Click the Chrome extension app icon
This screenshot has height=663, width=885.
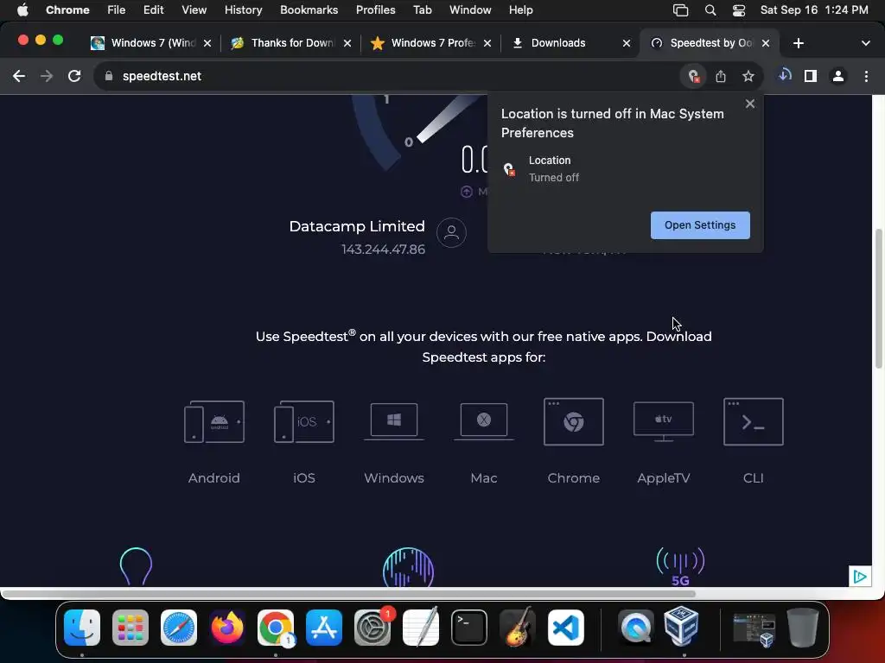(574, 421)
